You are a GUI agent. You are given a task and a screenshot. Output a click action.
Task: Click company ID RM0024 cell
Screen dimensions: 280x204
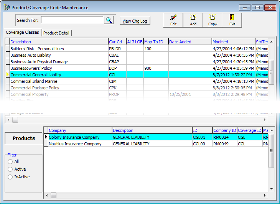pyautogui.click(x=225, y=137)
